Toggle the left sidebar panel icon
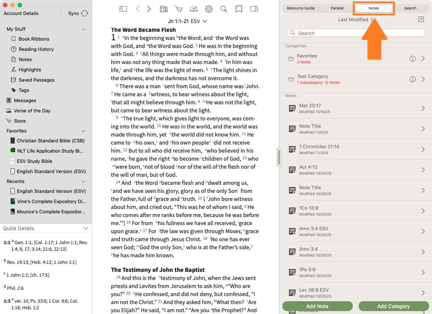 (x=123, y=9)
